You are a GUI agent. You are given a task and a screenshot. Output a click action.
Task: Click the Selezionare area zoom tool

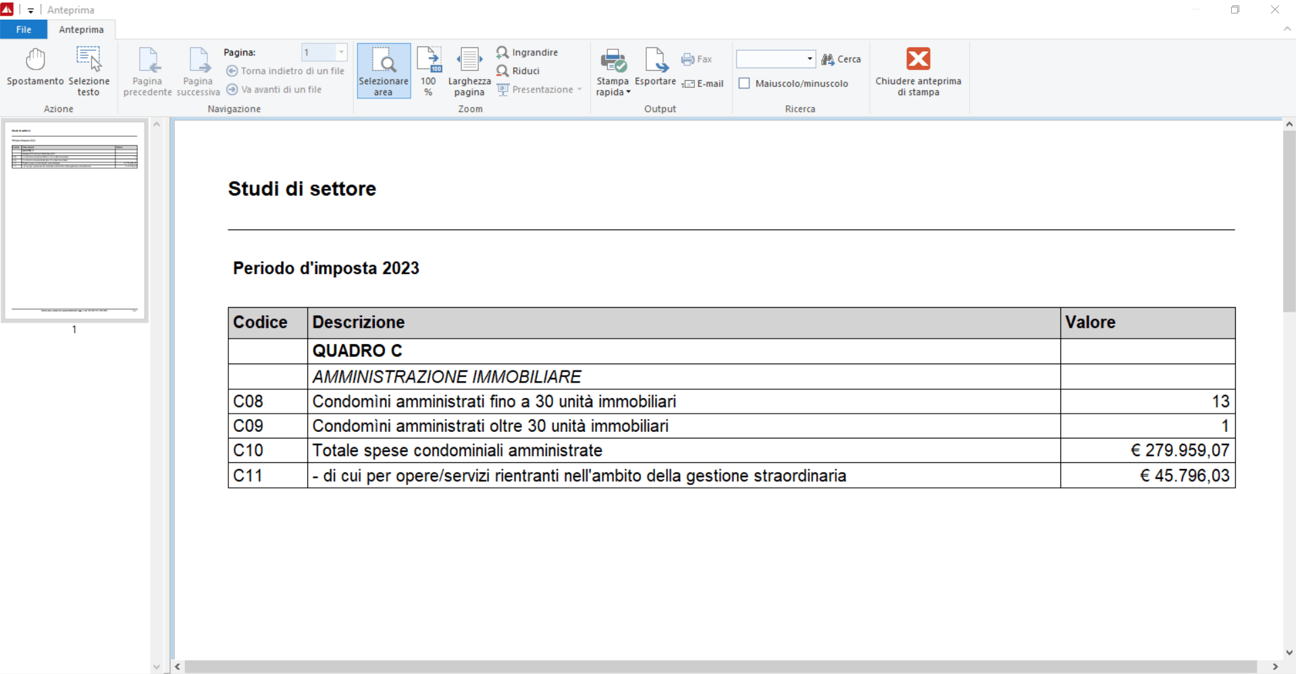click(x=384, y=71)
